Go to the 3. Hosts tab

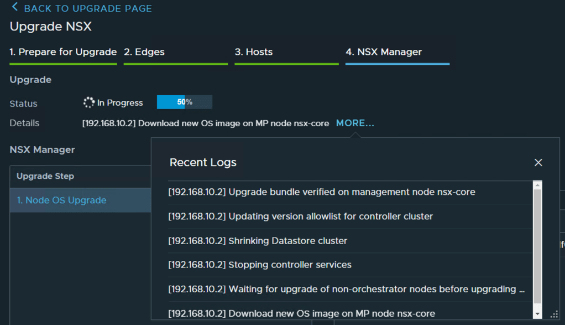[254, 52]
